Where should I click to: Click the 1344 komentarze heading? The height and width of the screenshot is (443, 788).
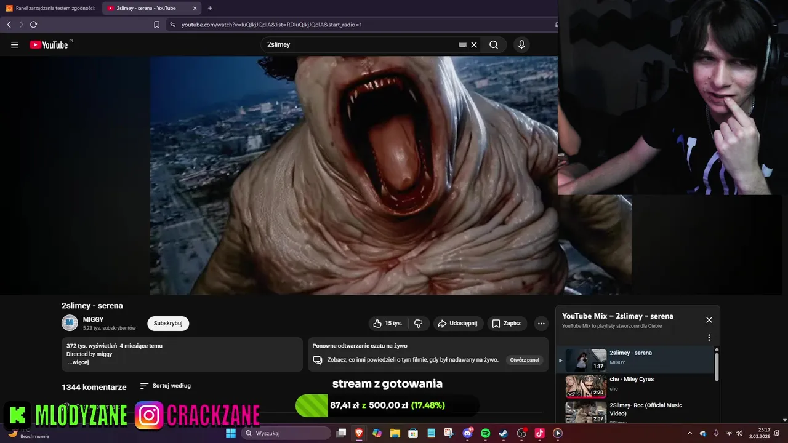click(94, 387)
